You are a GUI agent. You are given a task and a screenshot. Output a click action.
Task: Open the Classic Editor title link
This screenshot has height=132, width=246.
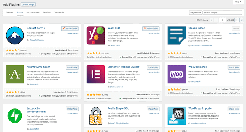[196, 28]
